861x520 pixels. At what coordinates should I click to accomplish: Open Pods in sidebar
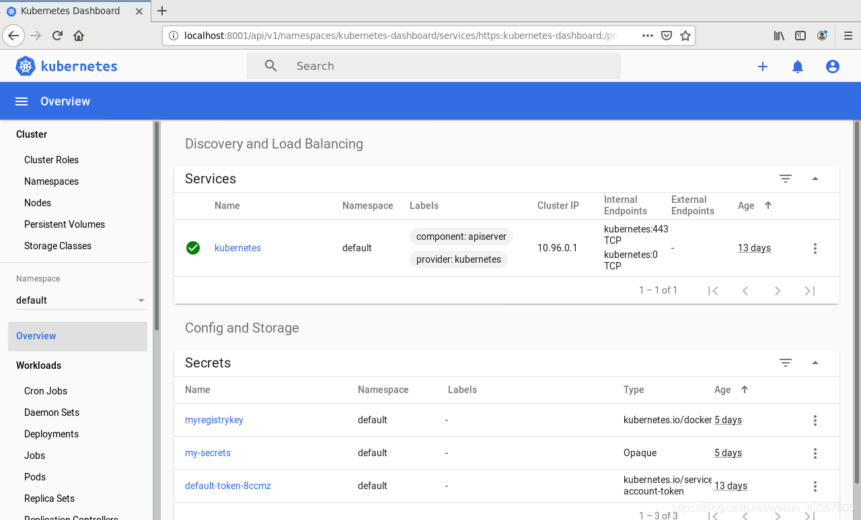(x=35, y=477)
